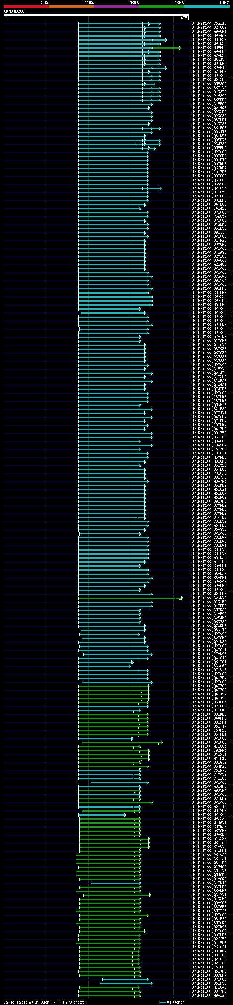This screenshot has width=233, height=1005.
Task: Open hit UniRef100_Q3LVV1
Action: pyautogui.click(x=209, y=895)
